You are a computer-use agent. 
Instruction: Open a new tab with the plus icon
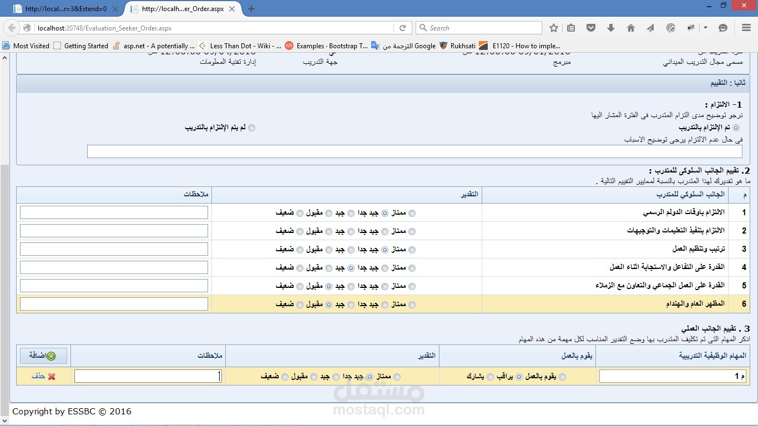click(x=251, y=9)
